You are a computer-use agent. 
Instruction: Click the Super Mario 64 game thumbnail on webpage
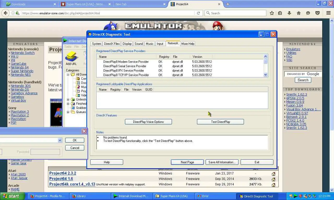coord(56,113)
